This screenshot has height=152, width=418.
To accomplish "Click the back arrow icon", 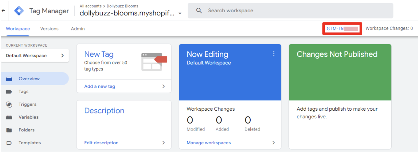I will [4, 11].
